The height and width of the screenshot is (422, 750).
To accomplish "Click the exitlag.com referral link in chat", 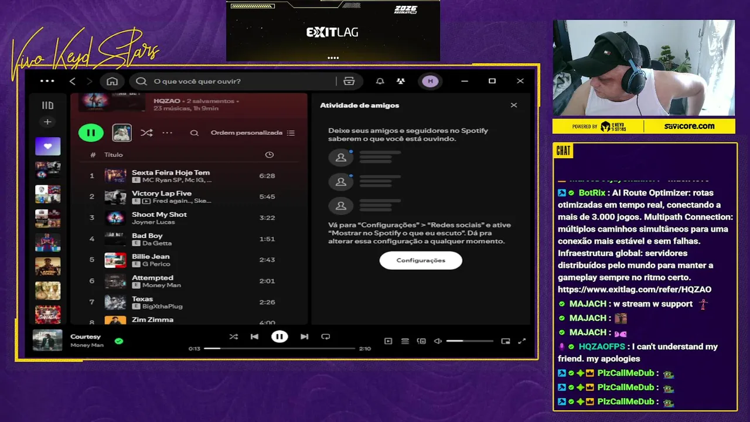I will [635, 290].
